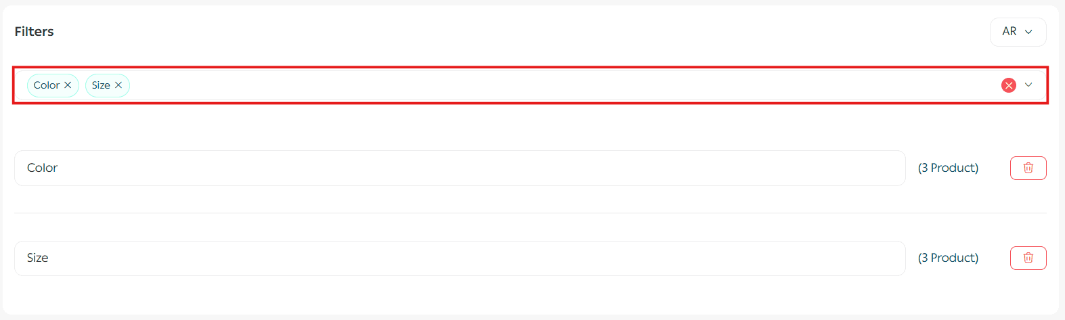Delete the Size filter row

1028,258
